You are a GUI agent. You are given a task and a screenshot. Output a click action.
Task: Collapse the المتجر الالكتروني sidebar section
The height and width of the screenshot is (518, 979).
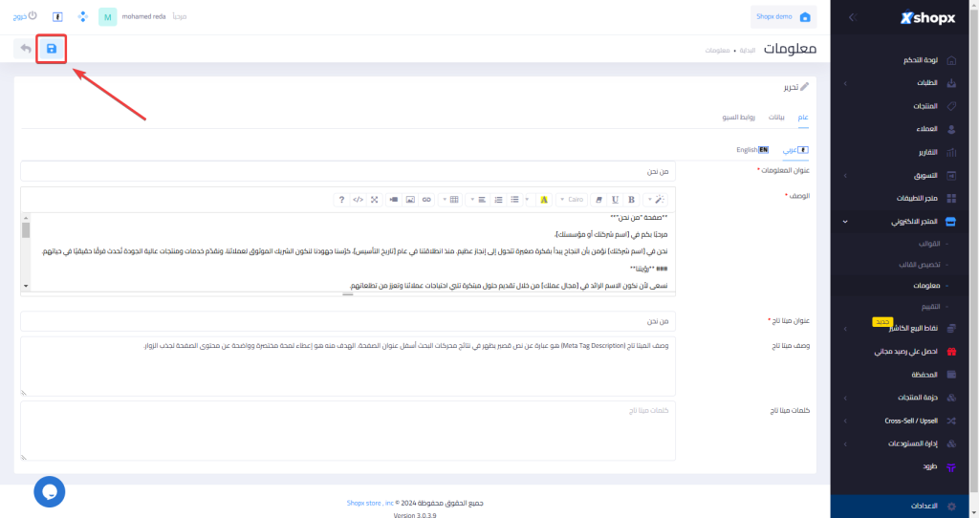point(899,221)
